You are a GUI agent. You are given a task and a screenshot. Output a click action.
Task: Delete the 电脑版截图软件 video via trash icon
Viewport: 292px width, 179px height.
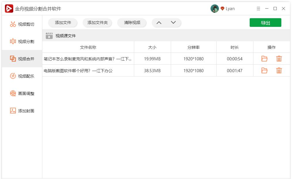(279, 70)
